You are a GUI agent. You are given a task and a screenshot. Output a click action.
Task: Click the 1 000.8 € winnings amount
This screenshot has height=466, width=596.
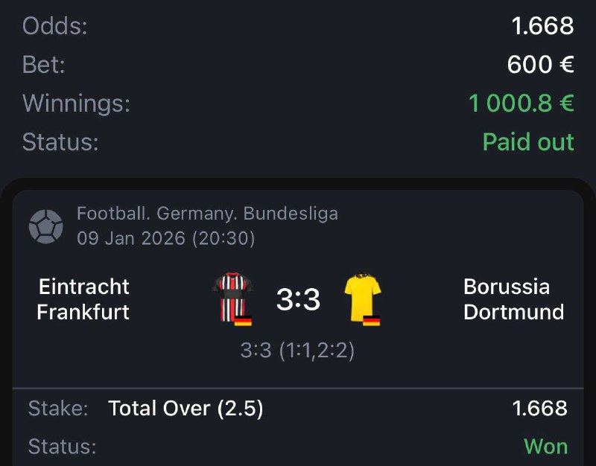pyautogui.click(x=521, y=103)
